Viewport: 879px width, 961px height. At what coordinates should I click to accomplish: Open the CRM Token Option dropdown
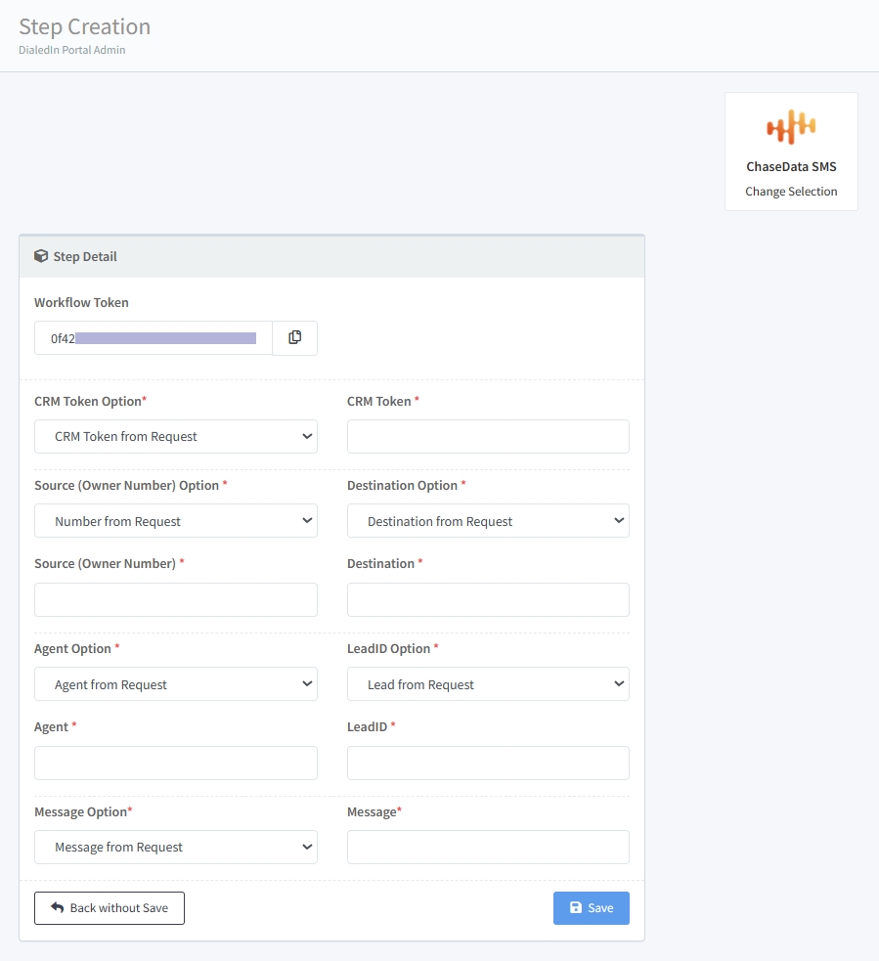(175, 436)
